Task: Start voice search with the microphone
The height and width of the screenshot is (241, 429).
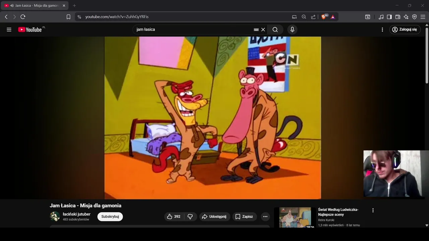Action: coord(292,29)
